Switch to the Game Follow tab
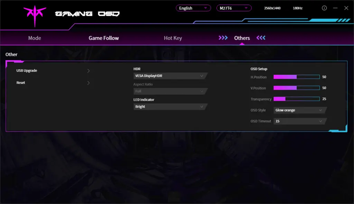The image size is (354, 204). (x=104, y=38)
